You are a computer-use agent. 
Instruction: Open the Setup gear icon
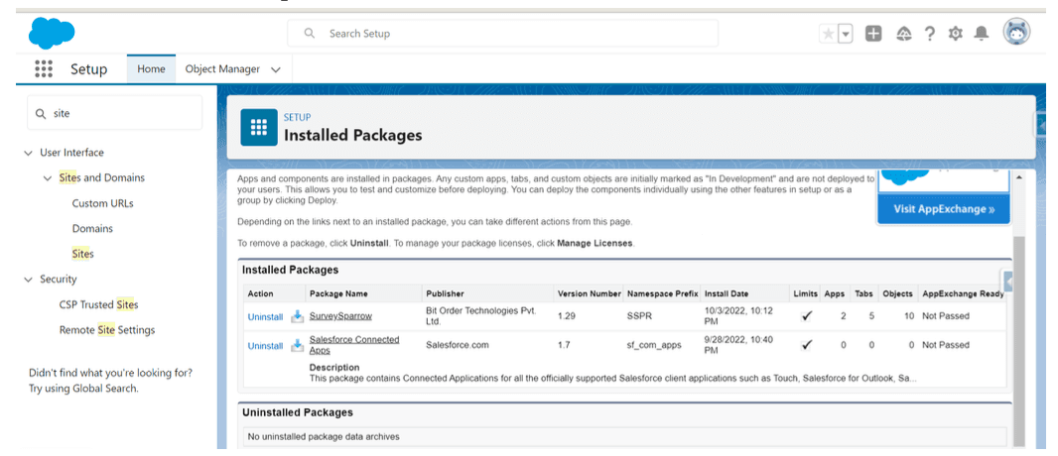tap(956, 34)
